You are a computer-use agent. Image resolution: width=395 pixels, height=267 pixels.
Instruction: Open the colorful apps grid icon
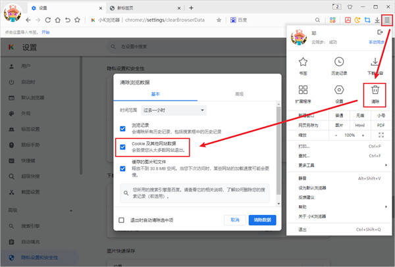pyautogui.click(x=332, y=20)
